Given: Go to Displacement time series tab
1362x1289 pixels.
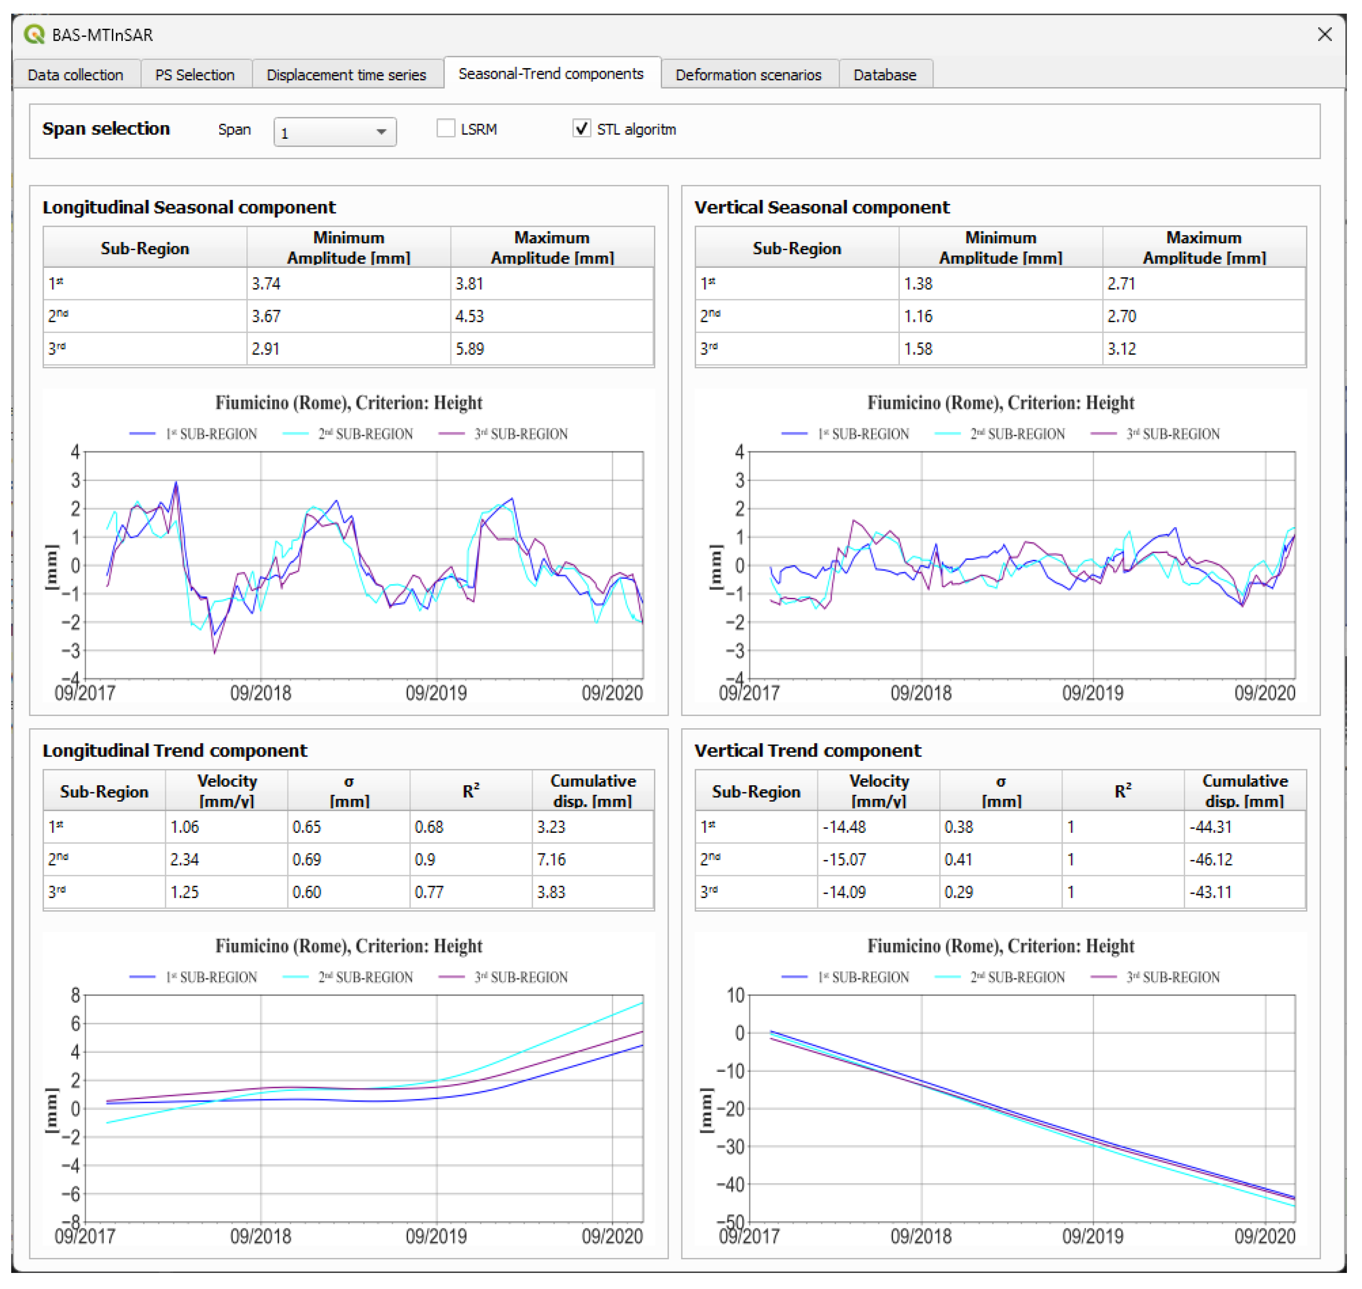Looking at the screenshot, I should click(x=346, y=75).
